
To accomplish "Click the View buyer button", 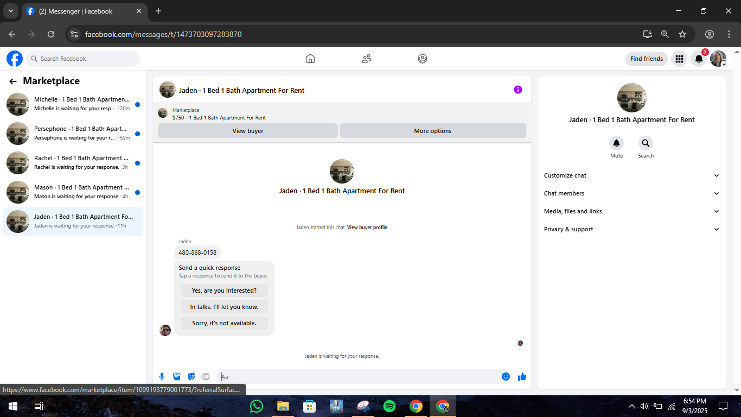I will [248, 131].
